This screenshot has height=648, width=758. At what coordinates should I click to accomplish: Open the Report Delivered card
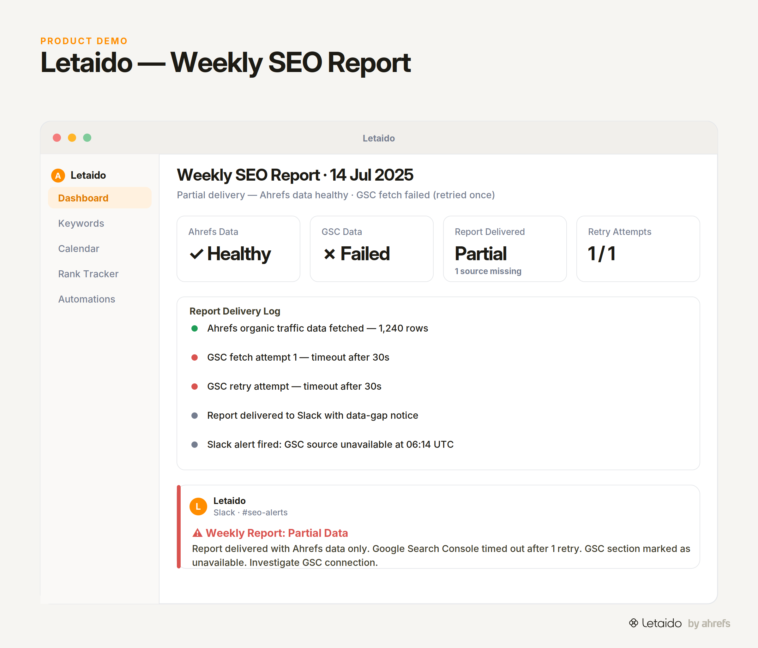pyautogui.click(x=505, y=249)
